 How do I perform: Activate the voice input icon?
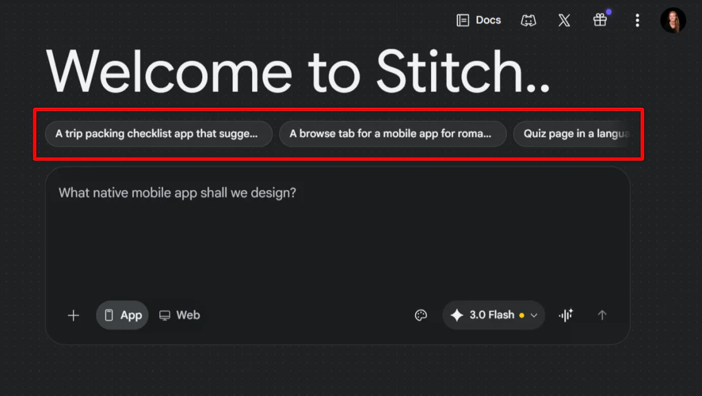click(x=566, y=315)
